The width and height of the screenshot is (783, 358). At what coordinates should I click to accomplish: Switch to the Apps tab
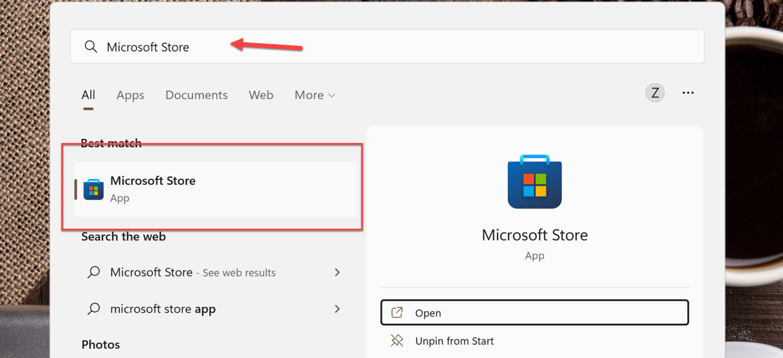(x=130, y=95)
